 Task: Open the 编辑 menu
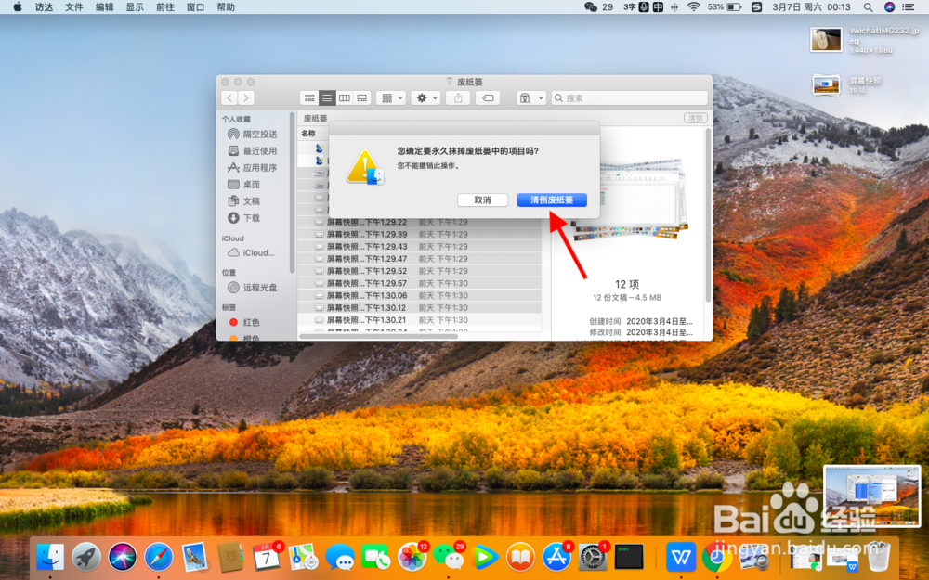(104, 7)
